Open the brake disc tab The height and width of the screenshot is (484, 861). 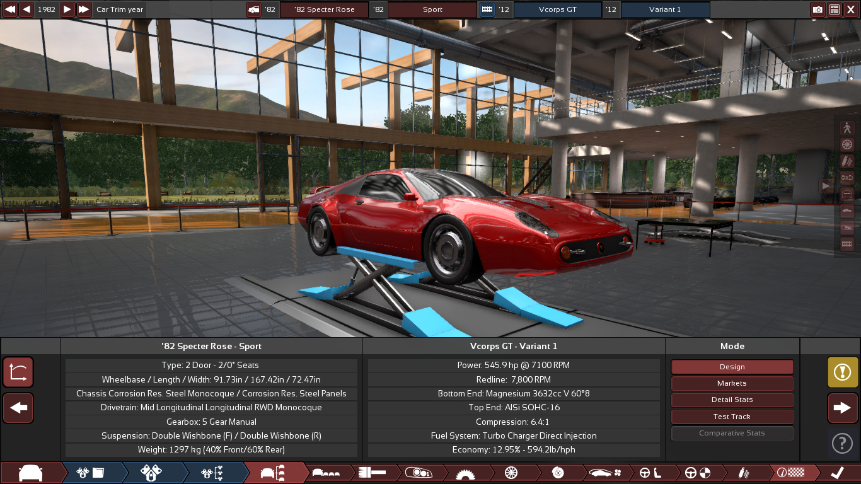(558, 473)
